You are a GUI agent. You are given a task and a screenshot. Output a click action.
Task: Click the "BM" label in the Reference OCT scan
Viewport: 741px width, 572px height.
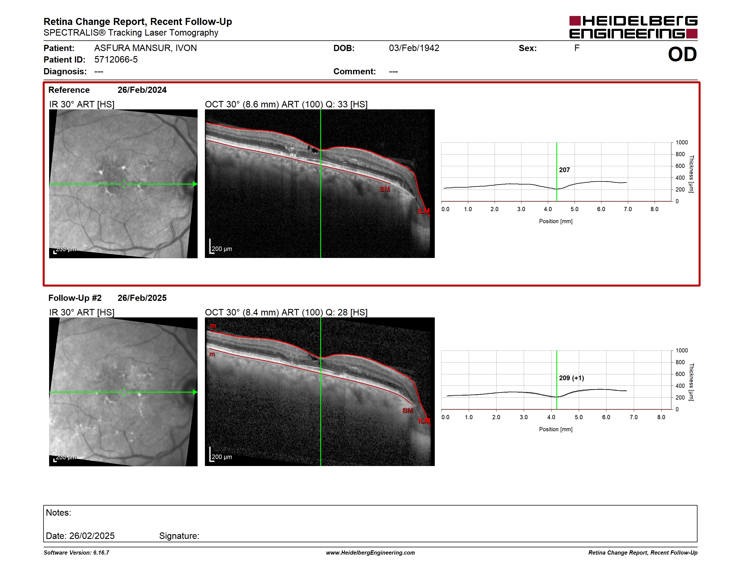click(385, 190)
